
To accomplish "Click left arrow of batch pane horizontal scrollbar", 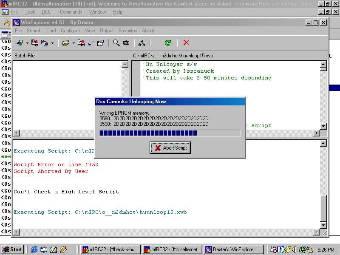I will click(17, 133).
